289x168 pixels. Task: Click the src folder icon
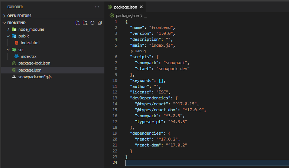click(x=14, y=50)
